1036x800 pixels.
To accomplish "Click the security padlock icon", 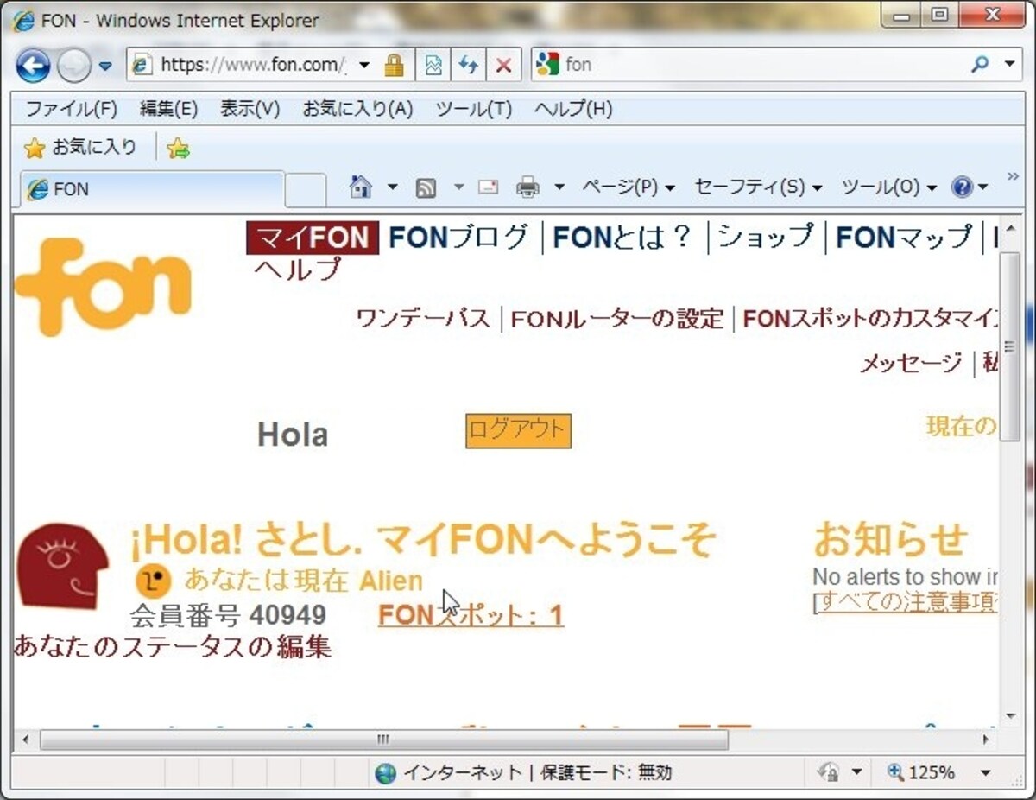I will 395,65.
